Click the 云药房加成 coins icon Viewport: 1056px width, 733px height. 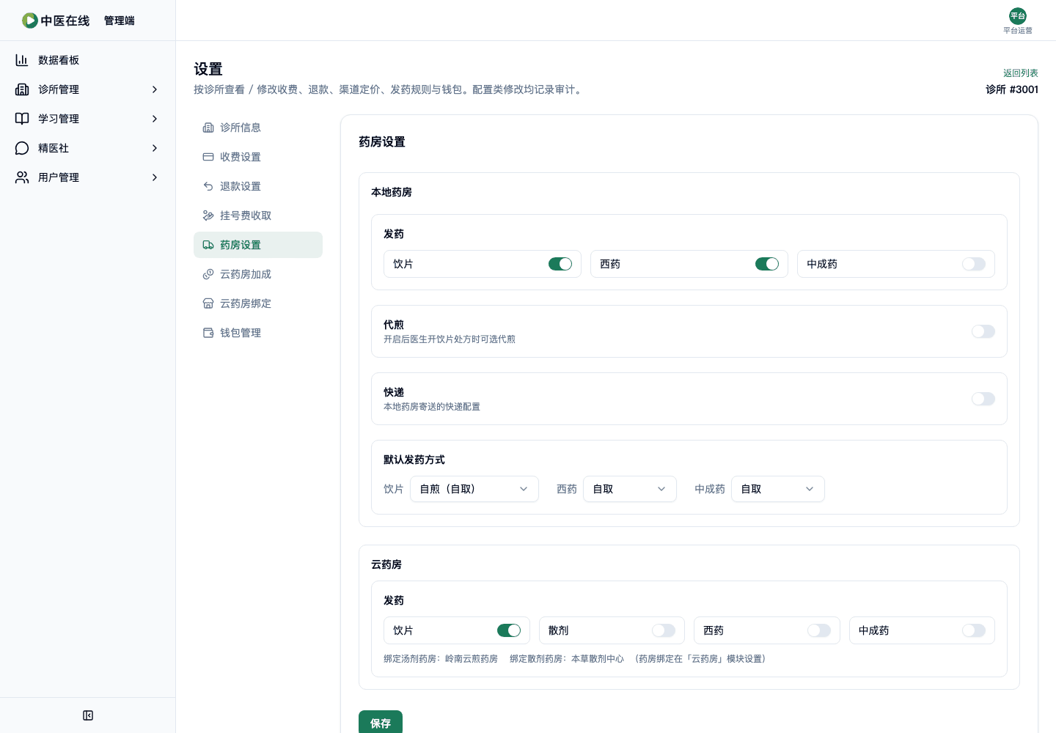click(x=208, y=274)
